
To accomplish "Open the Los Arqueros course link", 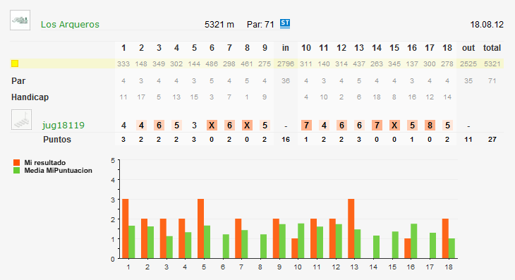I will (x=70, y=24).
